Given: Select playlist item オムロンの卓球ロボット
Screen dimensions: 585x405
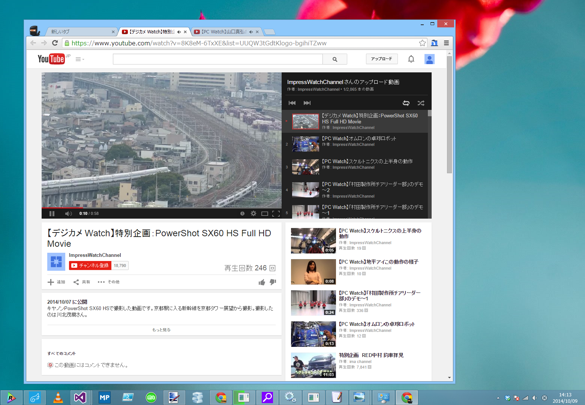Looking at the screenshot, I should (x=355, y=144).
